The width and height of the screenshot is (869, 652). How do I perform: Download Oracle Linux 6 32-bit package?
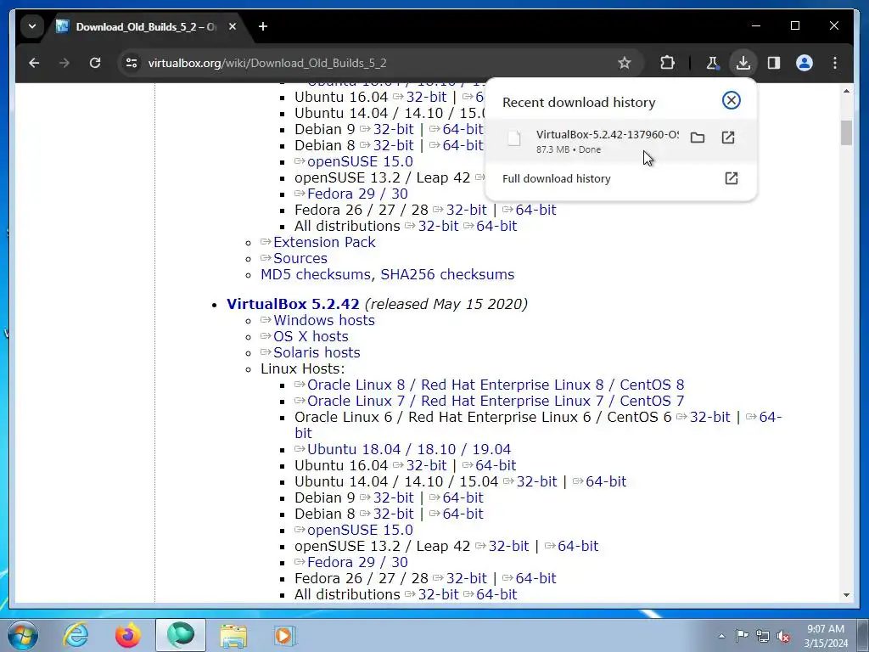tap(710, 417)
